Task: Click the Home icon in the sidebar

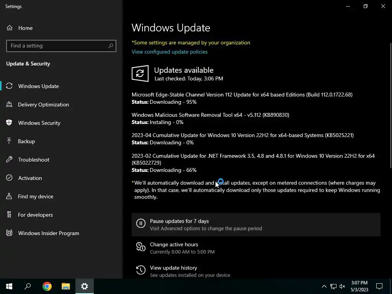Action: (10, 28)
